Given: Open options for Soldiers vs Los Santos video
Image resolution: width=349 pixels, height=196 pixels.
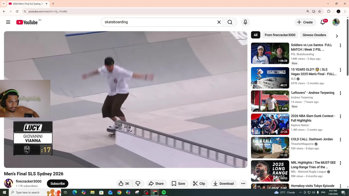Looking at the screenshot, I should (340, 45).
